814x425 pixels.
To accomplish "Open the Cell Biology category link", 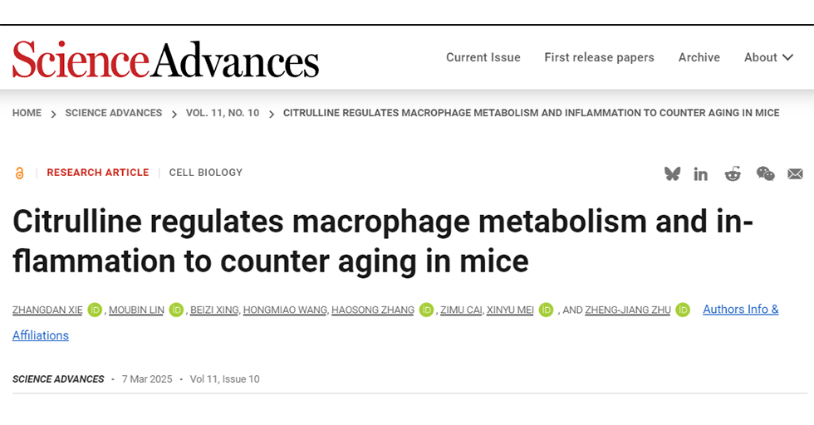I will tap(206, 173).
